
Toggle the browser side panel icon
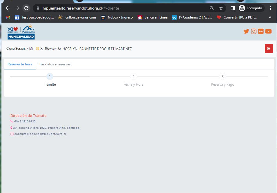(x=232, y=8)
